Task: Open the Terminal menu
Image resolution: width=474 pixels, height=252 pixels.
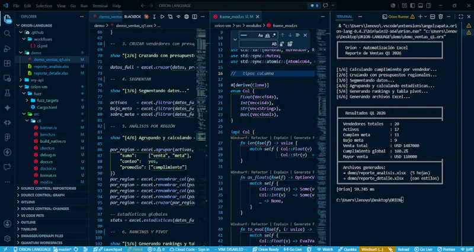Action: click(100, 6)
